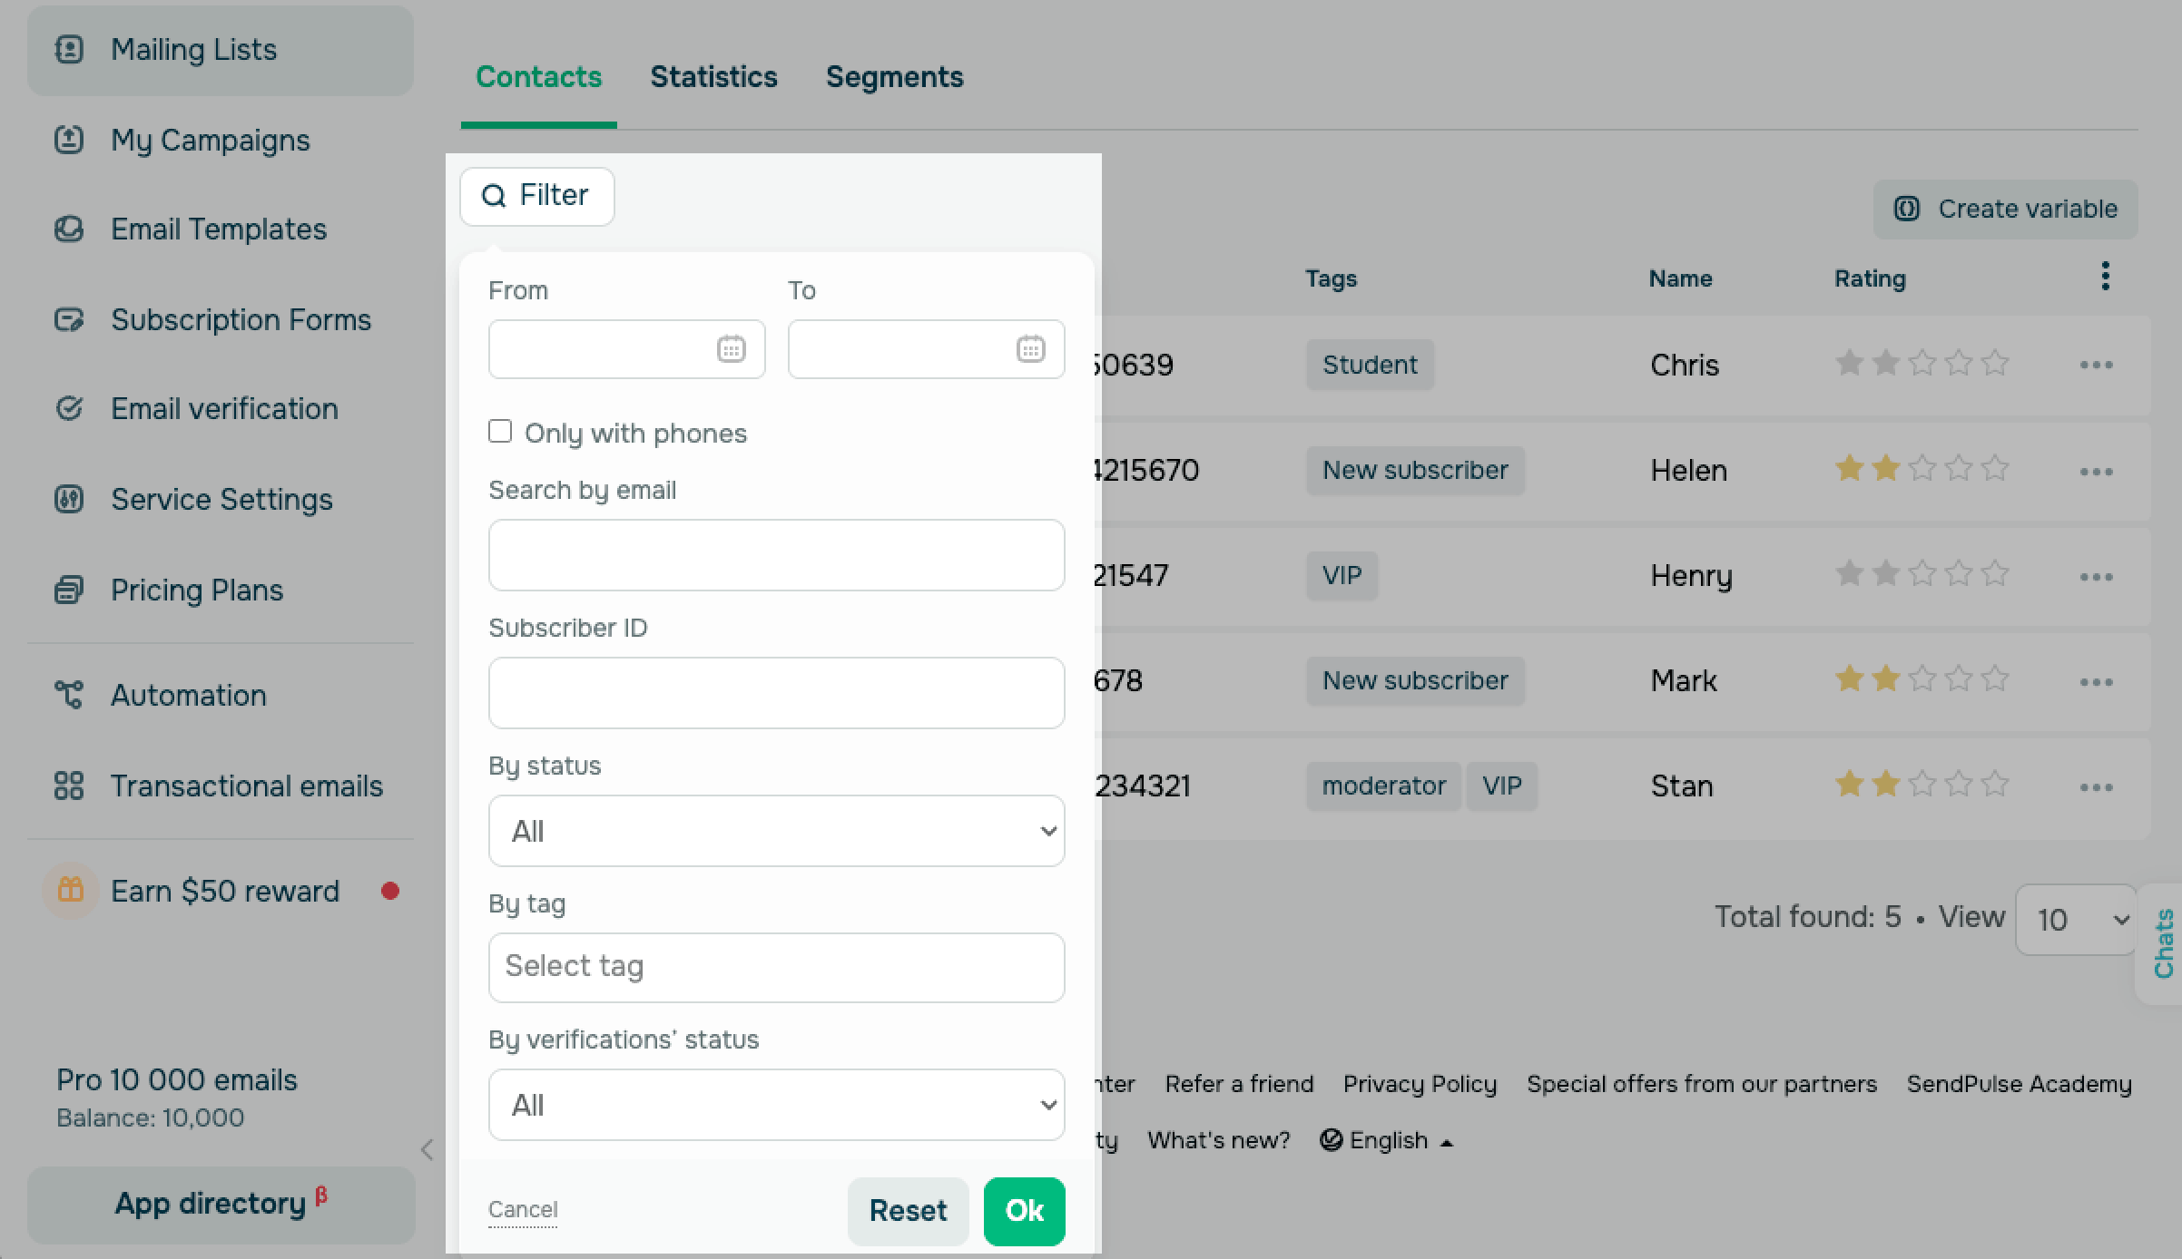Click the Earn $50 reward gift icon

(70, 891)
